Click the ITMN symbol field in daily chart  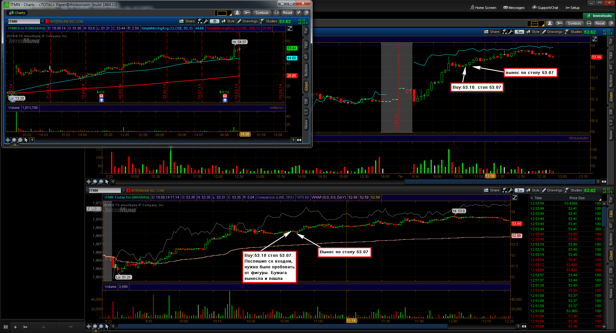coord(24,21)
